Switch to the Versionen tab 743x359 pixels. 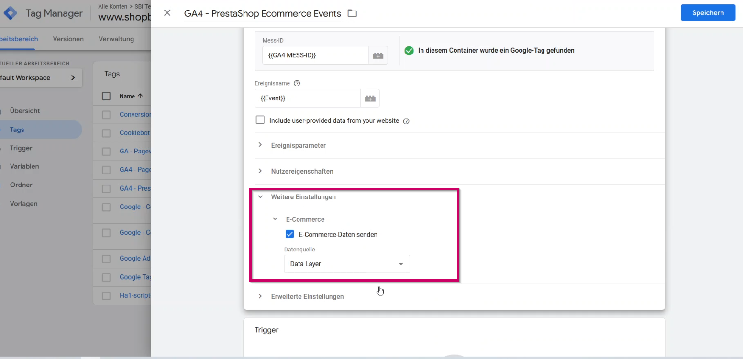[x=68, y=39]
